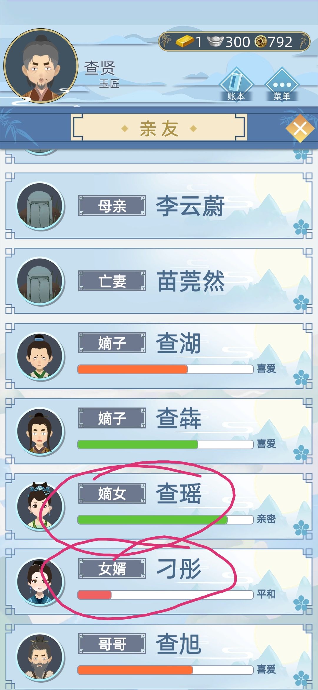The image size is (318, 690).
Task: Tap 亡妻 苗莞然's tombstone icon
Action: (x=40, y=281)
